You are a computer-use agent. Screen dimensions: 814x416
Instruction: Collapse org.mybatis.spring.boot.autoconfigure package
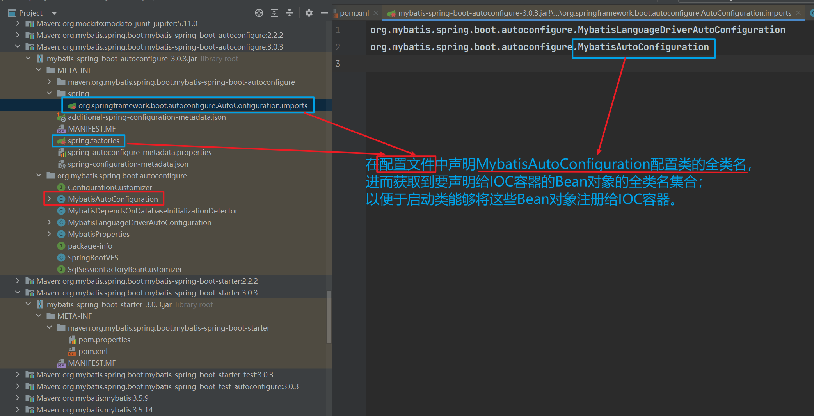pos(39,176)
